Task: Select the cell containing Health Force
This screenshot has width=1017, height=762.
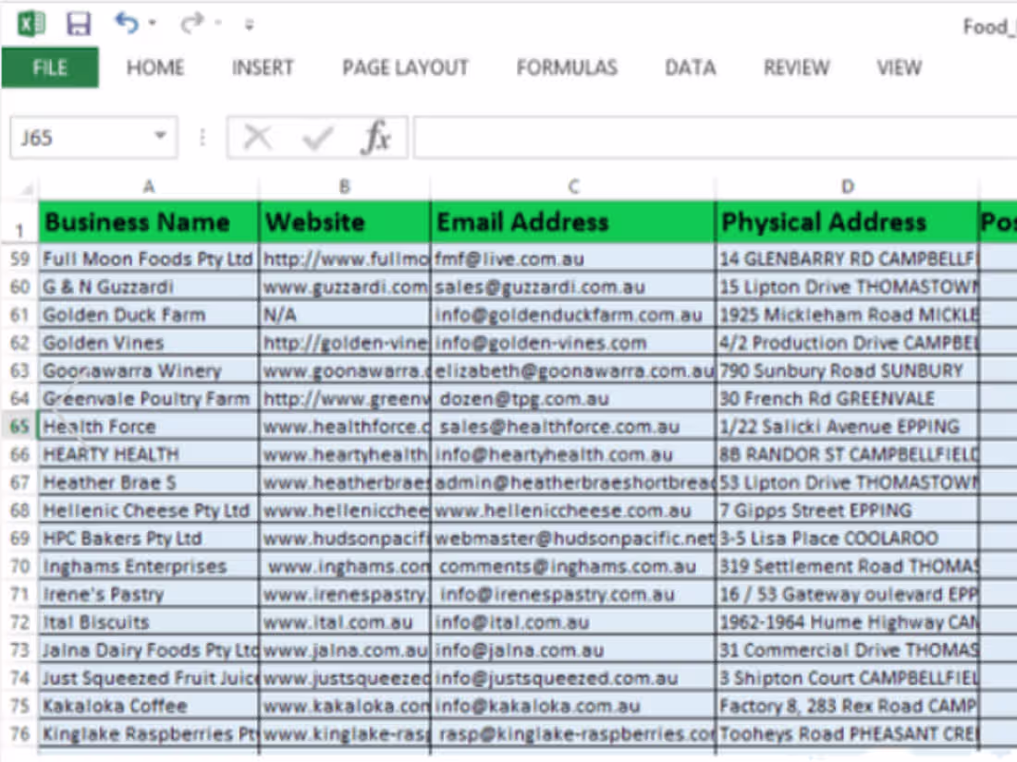Action: [148, 427]
